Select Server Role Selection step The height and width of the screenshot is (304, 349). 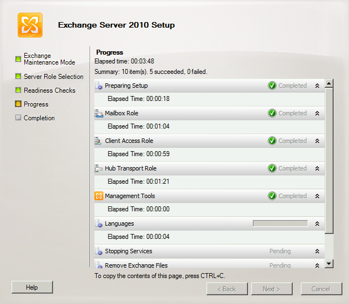54,77
